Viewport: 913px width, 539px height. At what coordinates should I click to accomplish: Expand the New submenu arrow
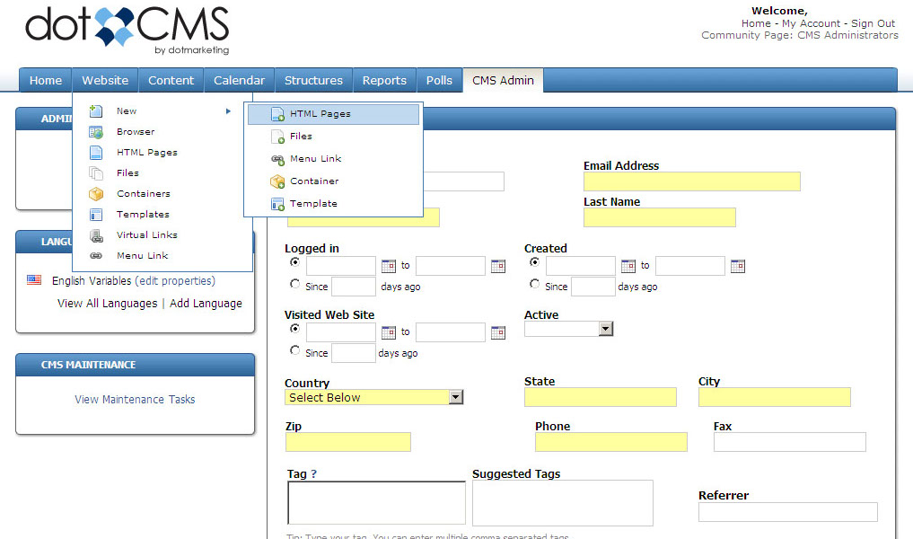(229, 111)
